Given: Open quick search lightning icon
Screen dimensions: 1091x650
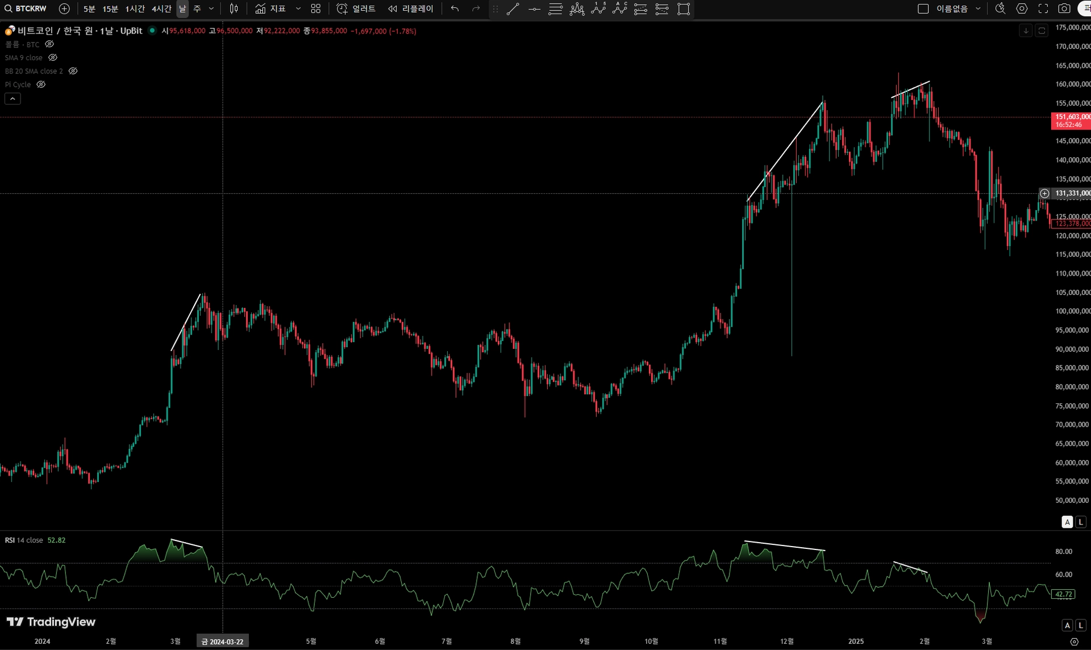Looking at the screenshot, I should coord(1000,9).
